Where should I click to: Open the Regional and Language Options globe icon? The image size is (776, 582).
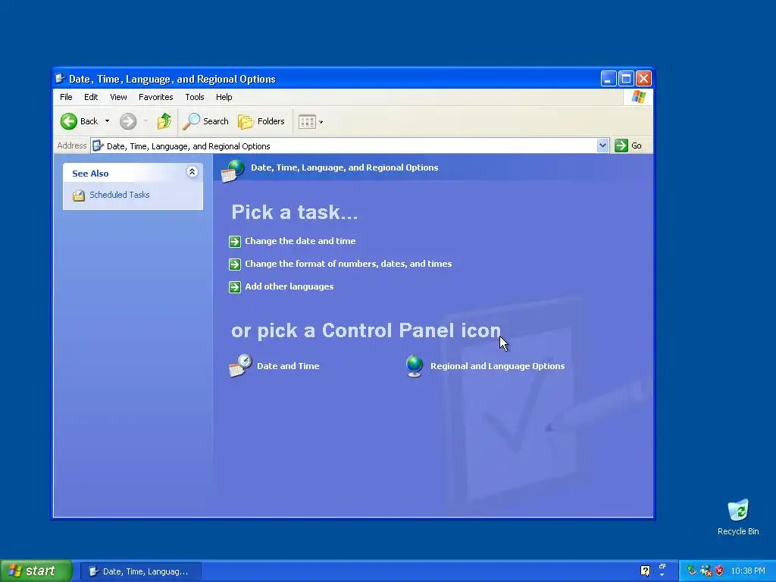click(x=415, y=366)
